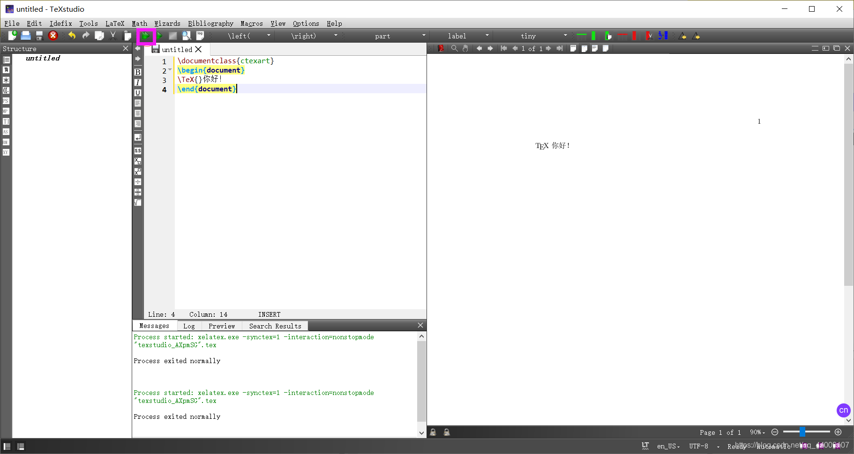Close the messages panel

click(420, 325)
